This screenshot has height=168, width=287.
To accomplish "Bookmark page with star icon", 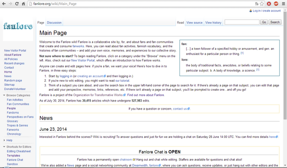I will pos(262,4).
